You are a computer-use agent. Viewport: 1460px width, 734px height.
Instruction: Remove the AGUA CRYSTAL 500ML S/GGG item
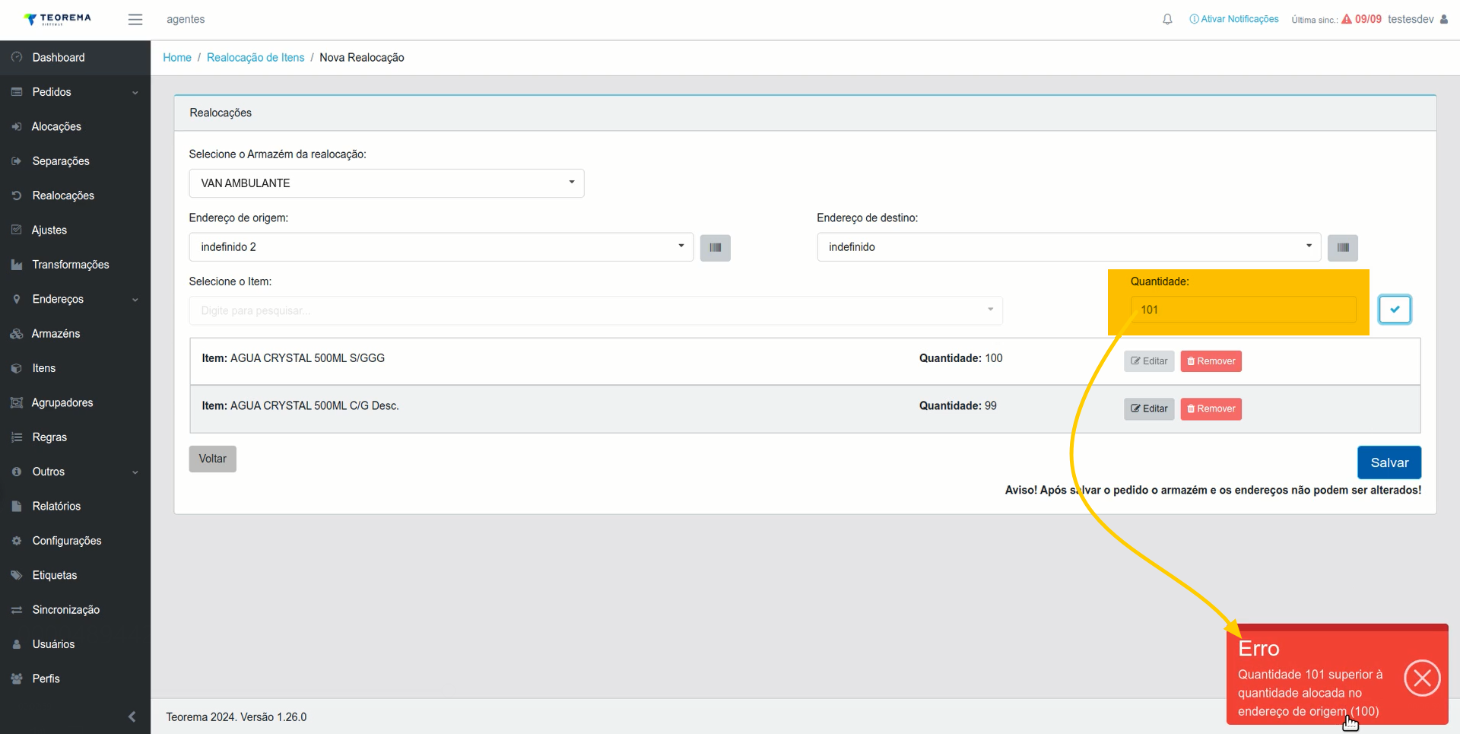1211,361
